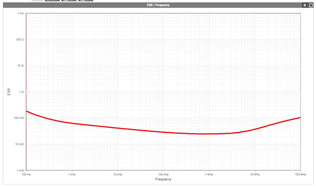Click the 100 kHz x-axis tick label
This screenshot has width=316, height=188.
pos(163,174)
